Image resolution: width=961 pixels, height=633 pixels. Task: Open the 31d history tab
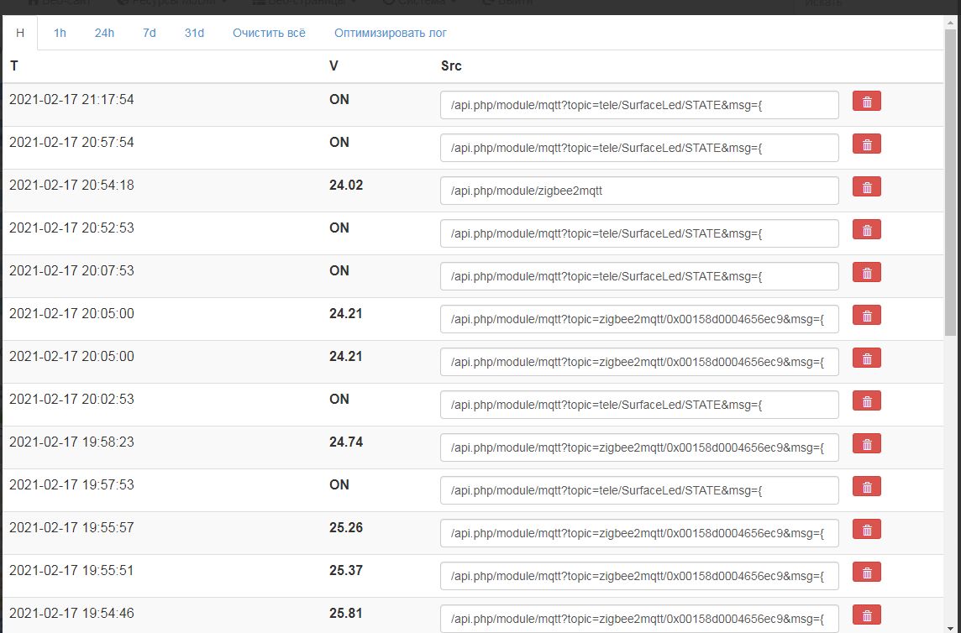(194, 34)
